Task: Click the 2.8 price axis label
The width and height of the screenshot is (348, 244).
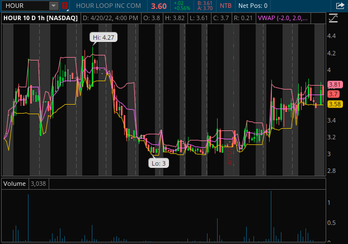Action: [x=331, y=171]
